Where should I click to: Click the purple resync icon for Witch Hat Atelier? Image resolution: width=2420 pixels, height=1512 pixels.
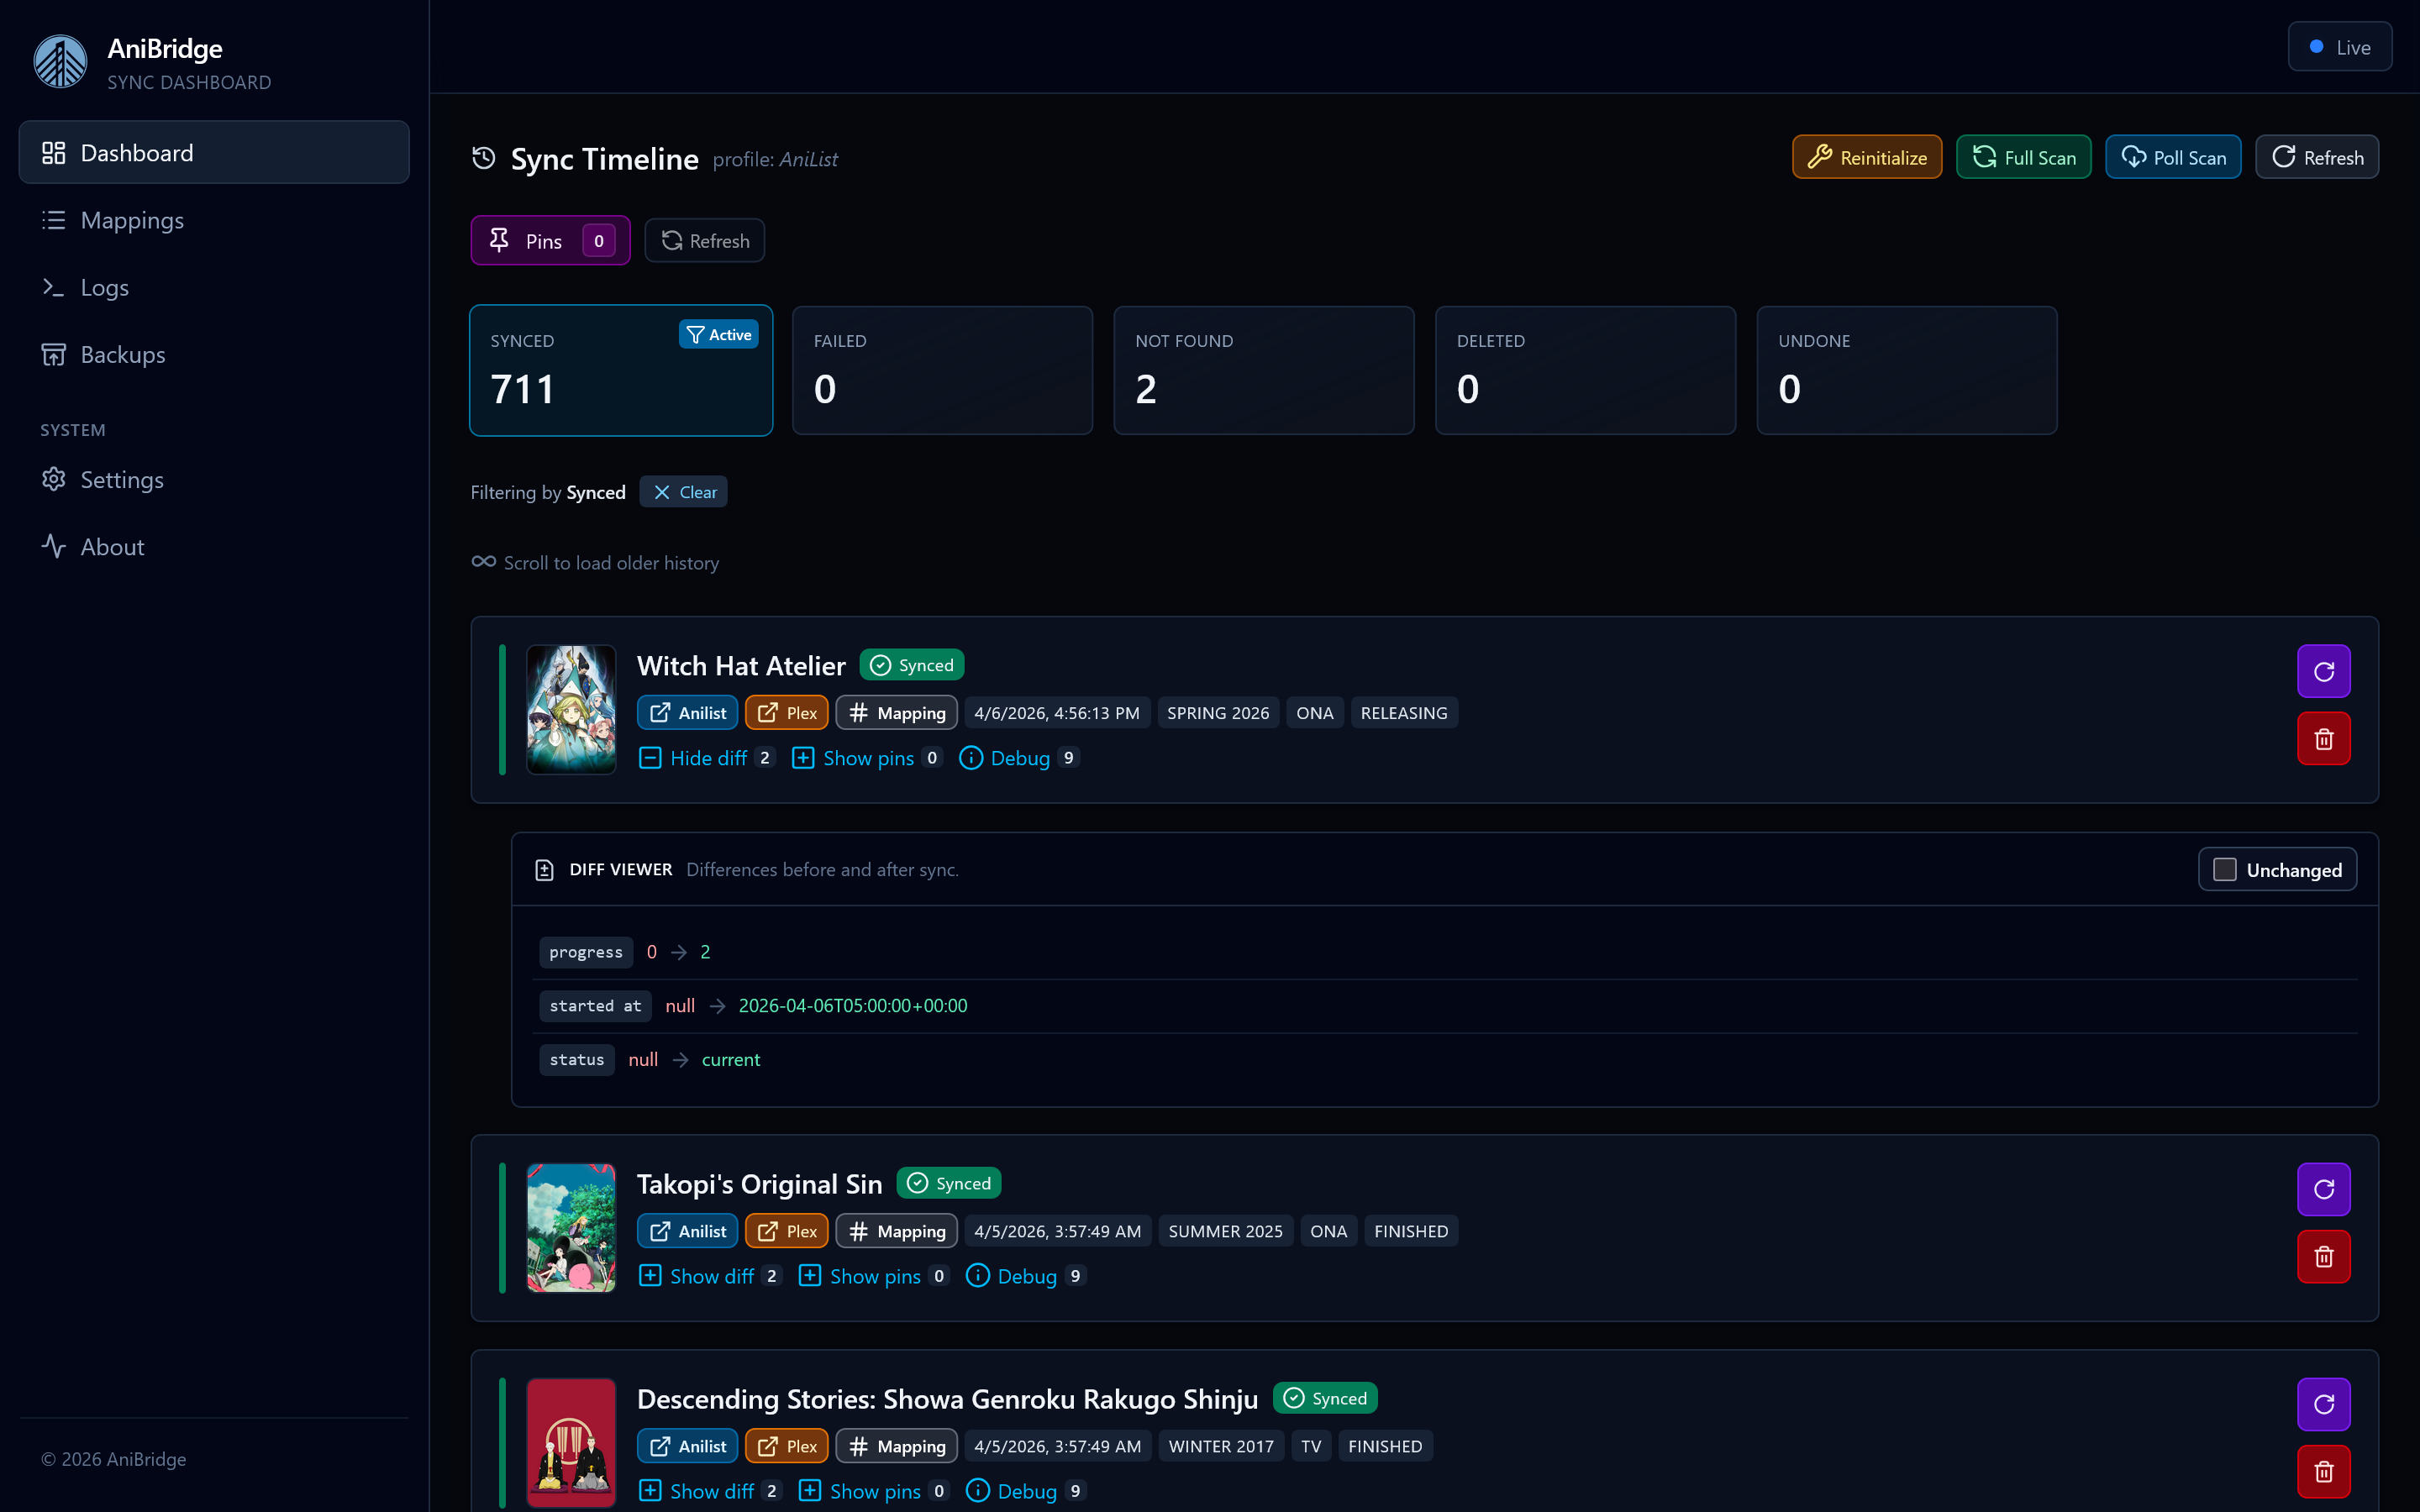[2323, 671]
